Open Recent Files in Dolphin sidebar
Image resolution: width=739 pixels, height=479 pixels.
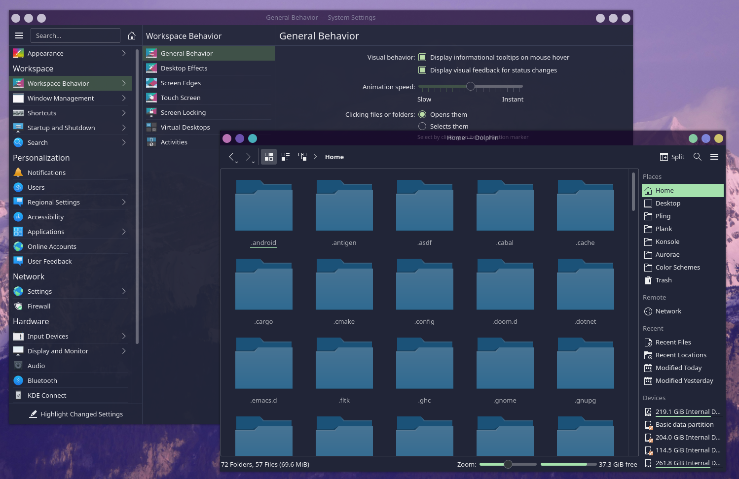683,342
